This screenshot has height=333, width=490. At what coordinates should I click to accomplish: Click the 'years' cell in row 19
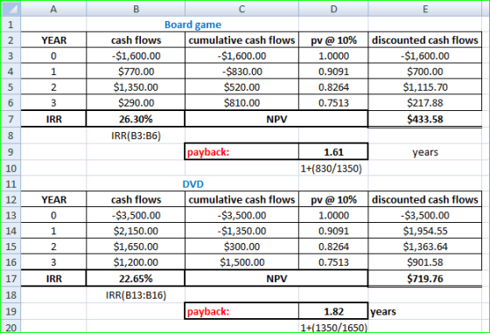click(425, 311)
